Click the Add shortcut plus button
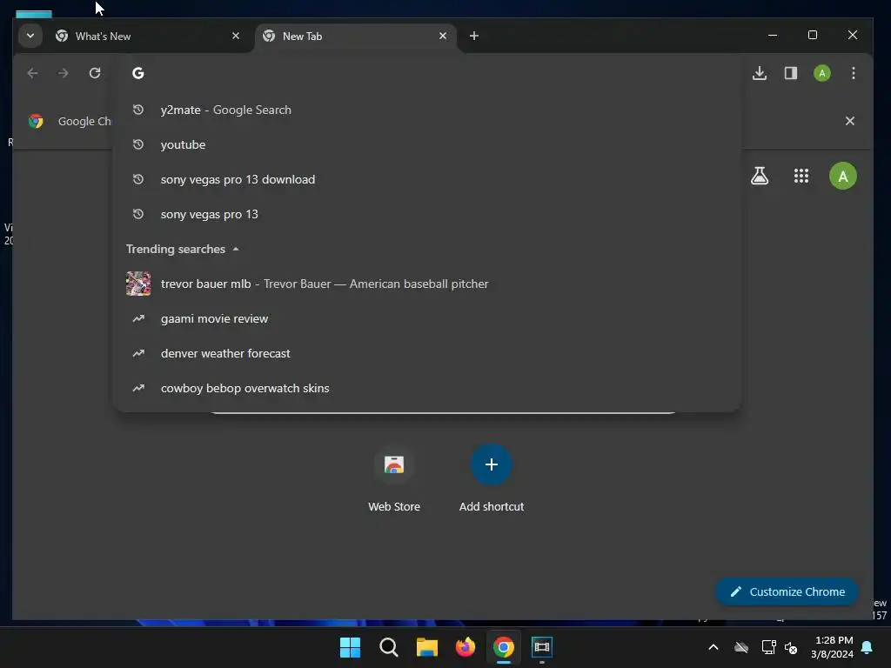This screenshot has width=891, height=668. [x=492, y=464]
